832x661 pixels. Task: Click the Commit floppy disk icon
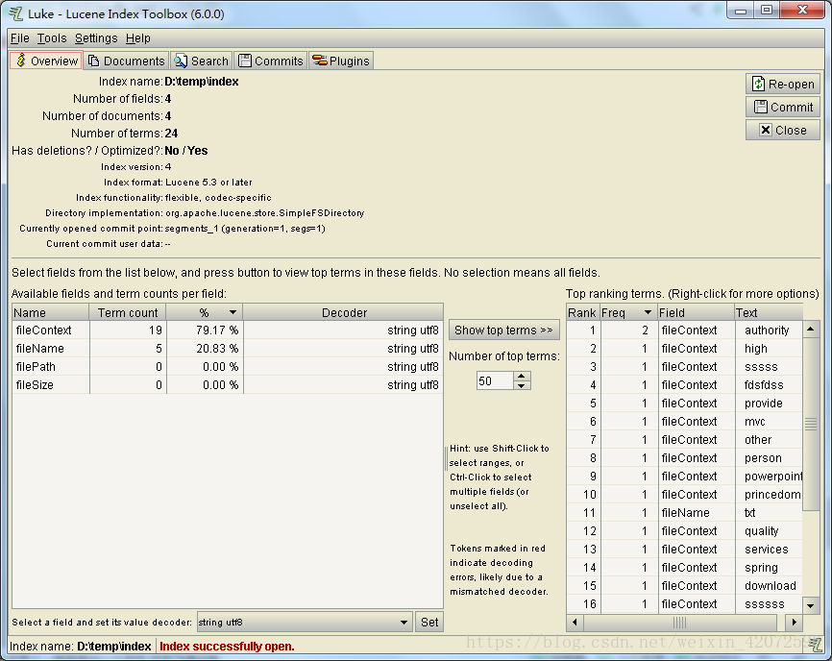(761, 107)
